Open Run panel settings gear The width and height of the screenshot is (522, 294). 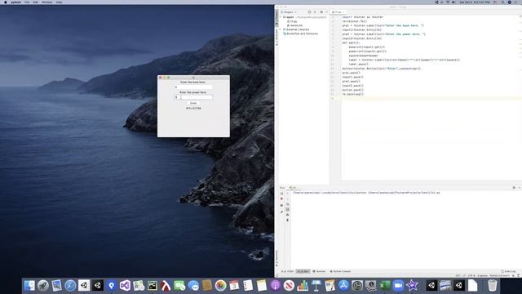(x=514, y=188)
